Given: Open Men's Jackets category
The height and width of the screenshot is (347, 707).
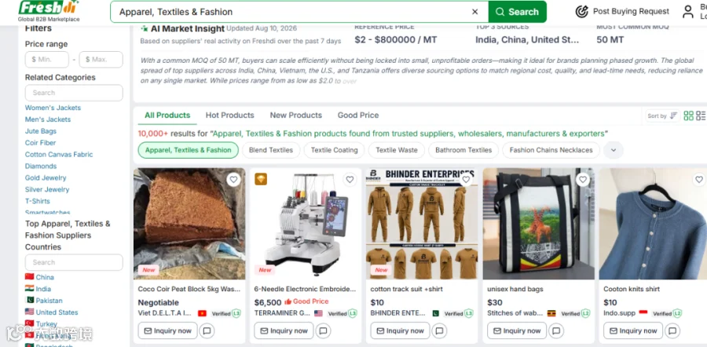Looking at the screenshot, I should pos(48,119).
